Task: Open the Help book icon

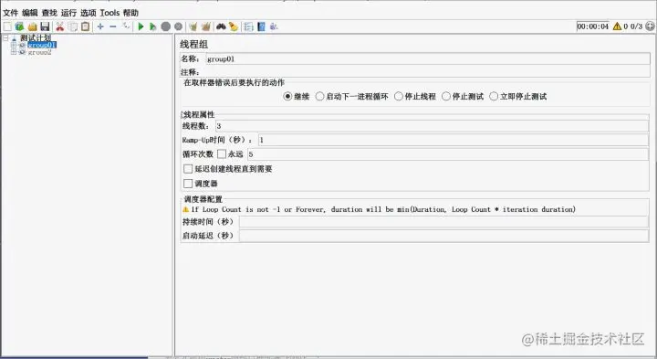Action: click(262, 26)
